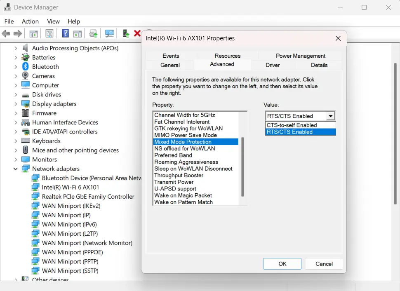The width and height of the screenshot is (400, 291).
Task: Collapse the Network adapters node
Action: 16,169
